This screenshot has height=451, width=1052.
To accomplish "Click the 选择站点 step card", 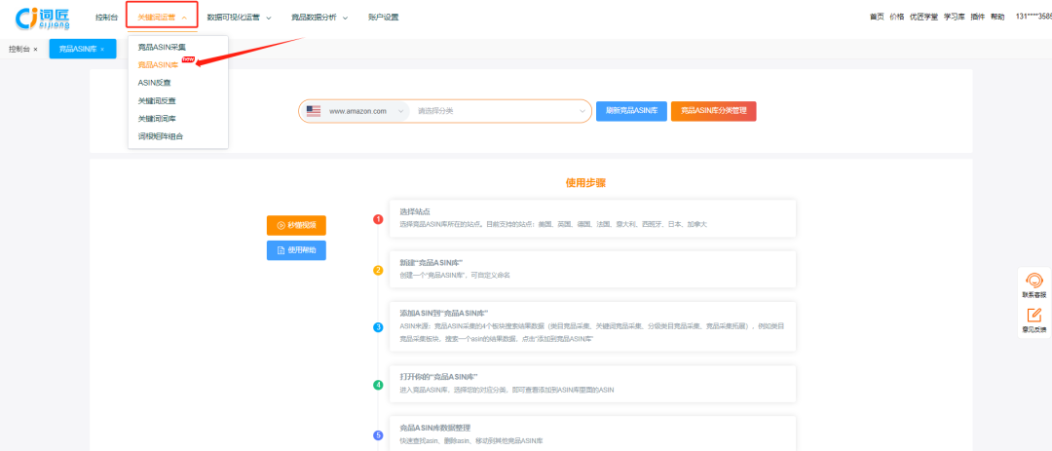I will point(592,218).
